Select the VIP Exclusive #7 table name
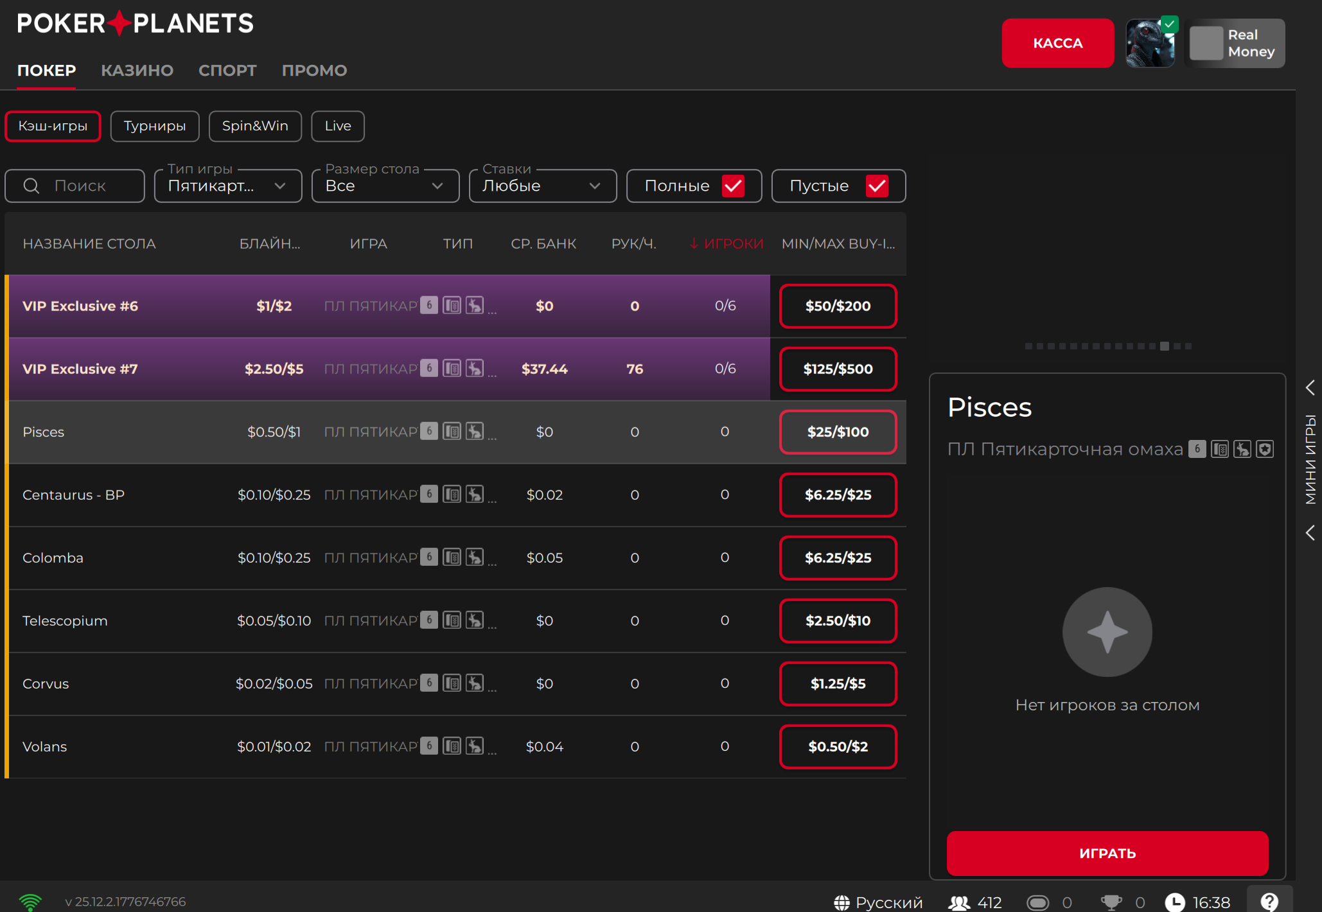 (x=80, y=369)
